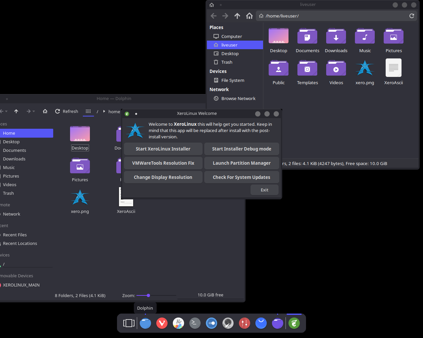Select XEROLINUX_MAIN device in Dolphin
Image resolution: width=423 pixels, height=338 pixels.
pos(26,285)
